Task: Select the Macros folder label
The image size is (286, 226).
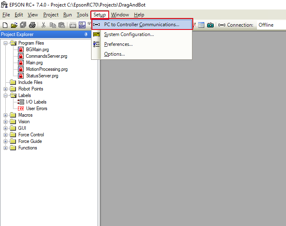Action: click(25, 115)
